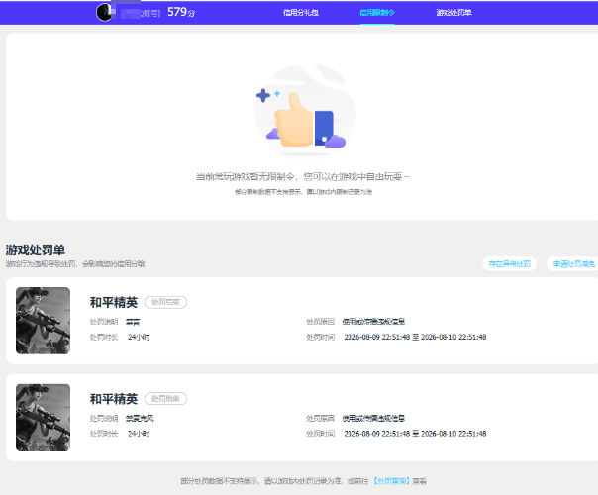Click the 禁麦克风 penalty description

pos(140,419)
